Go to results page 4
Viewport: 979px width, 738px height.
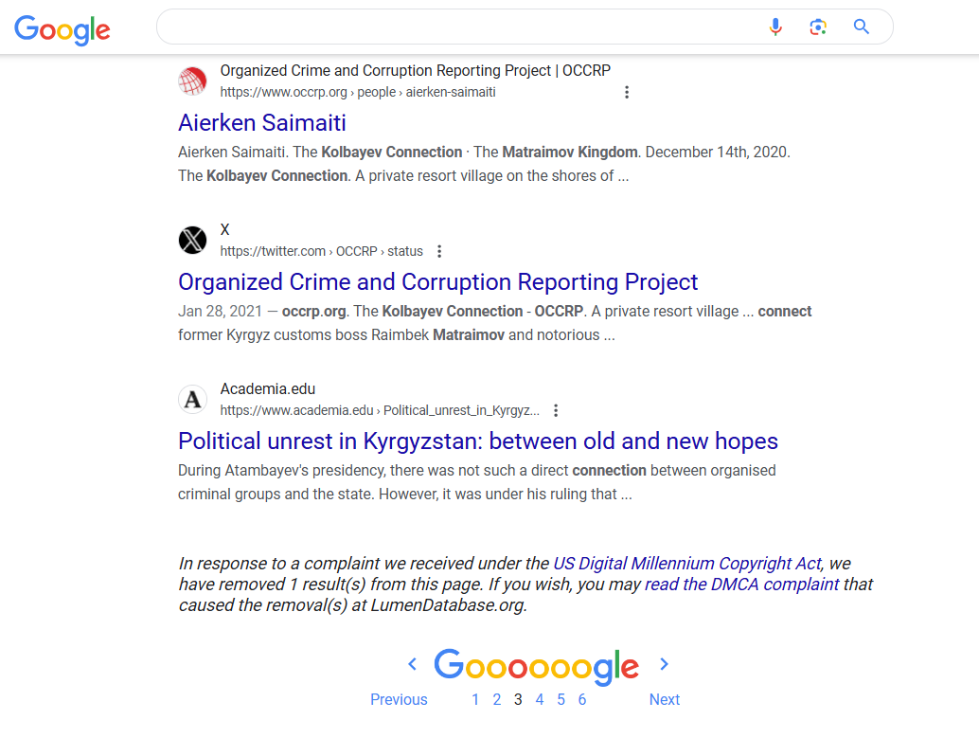[540, 700]
